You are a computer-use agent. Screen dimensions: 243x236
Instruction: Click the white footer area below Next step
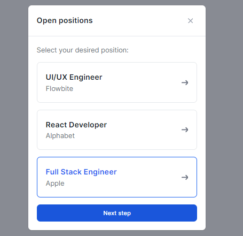click(x=117, y=226)
